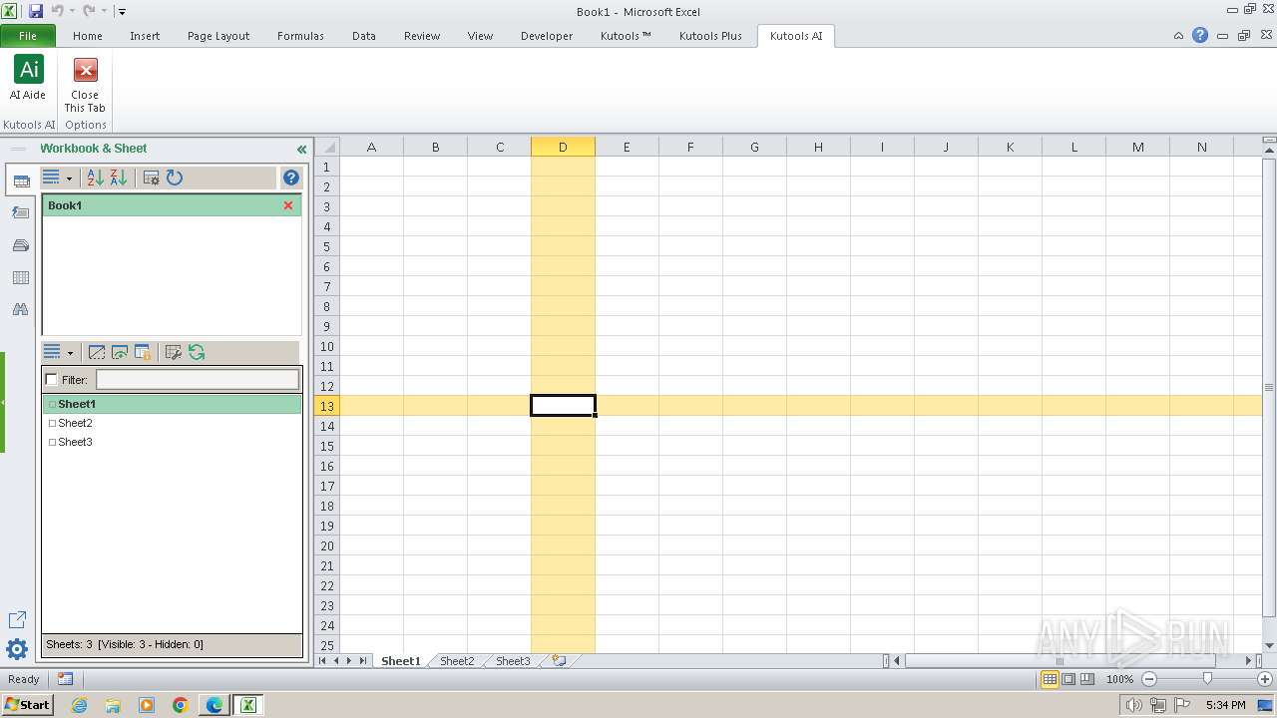Open Workbook & Sheet pane tab icon
The width and height of the screenshot is (1277, 718).
coord(21,181)
